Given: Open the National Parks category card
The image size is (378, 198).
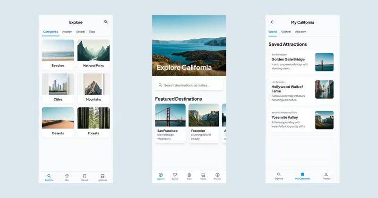Looking at the screenshot, I should tap(94, 54).
